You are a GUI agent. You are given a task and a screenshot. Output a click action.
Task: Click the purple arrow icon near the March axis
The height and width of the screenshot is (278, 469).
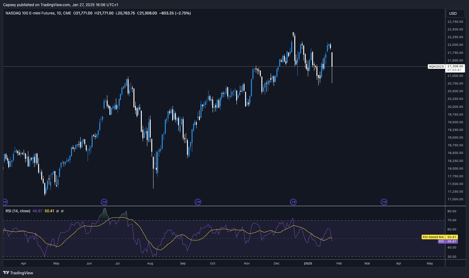384,202
